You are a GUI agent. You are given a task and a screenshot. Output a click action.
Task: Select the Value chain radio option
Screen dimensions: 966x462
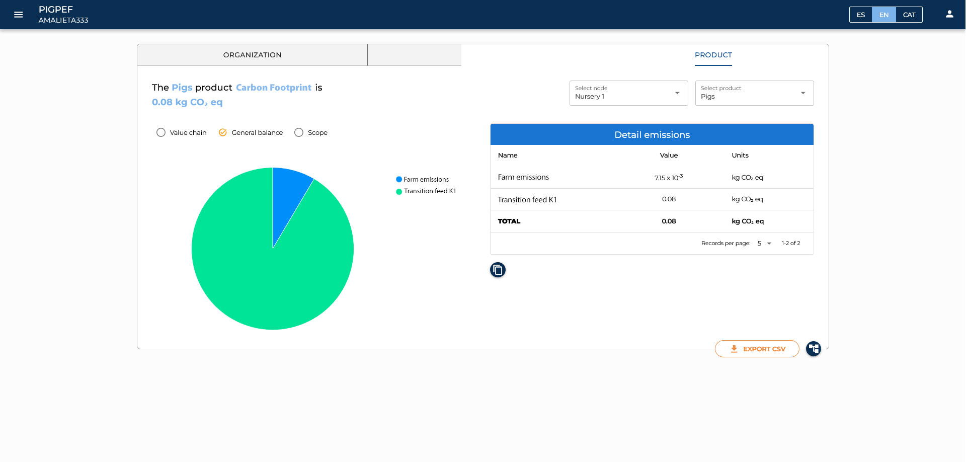pyautogui.click(x=161, y=132)
